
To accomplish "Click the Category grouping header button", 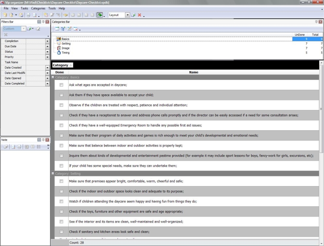I will (x=62, y=65).
